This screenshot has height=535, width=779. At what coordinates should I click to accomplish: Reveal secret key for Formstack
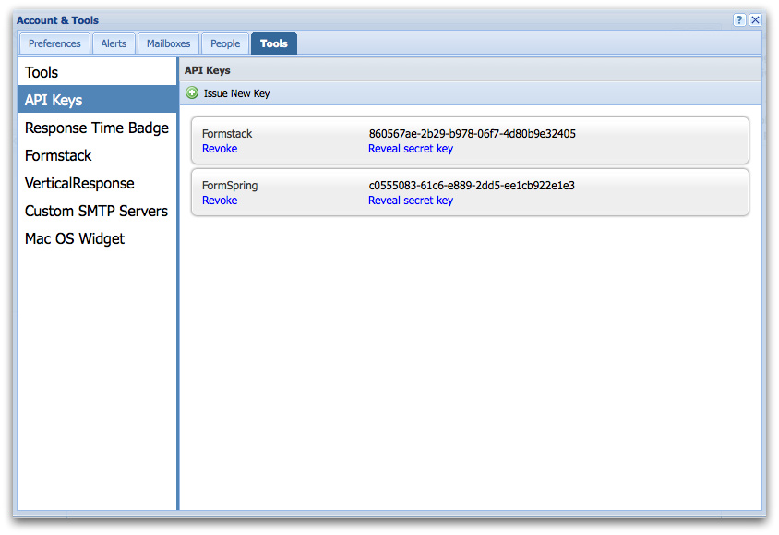point(411,149)
